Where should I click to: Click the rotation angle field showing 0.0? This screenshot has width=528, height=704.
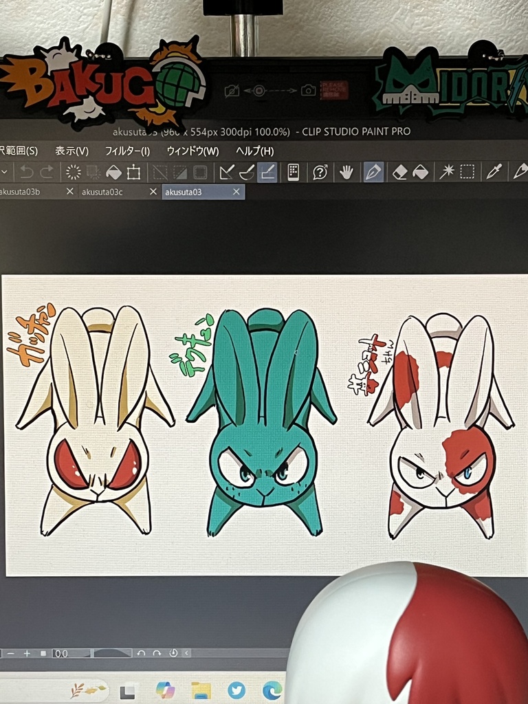tap(71, 653)
